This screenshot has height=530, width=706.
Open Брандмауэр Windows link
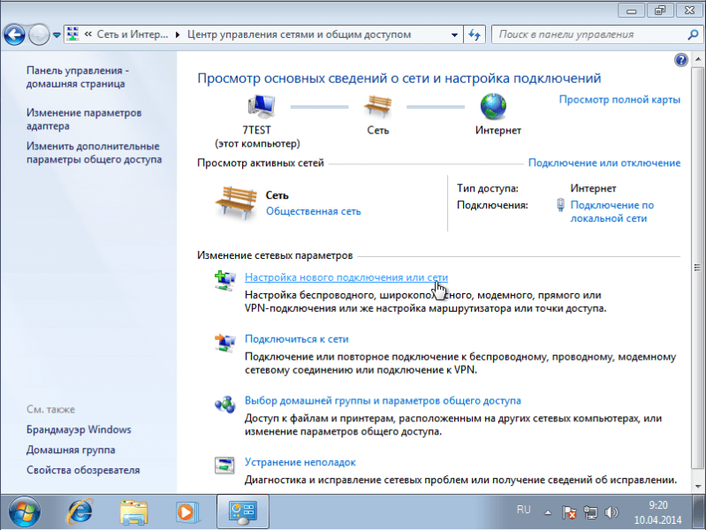pos(79,429)
